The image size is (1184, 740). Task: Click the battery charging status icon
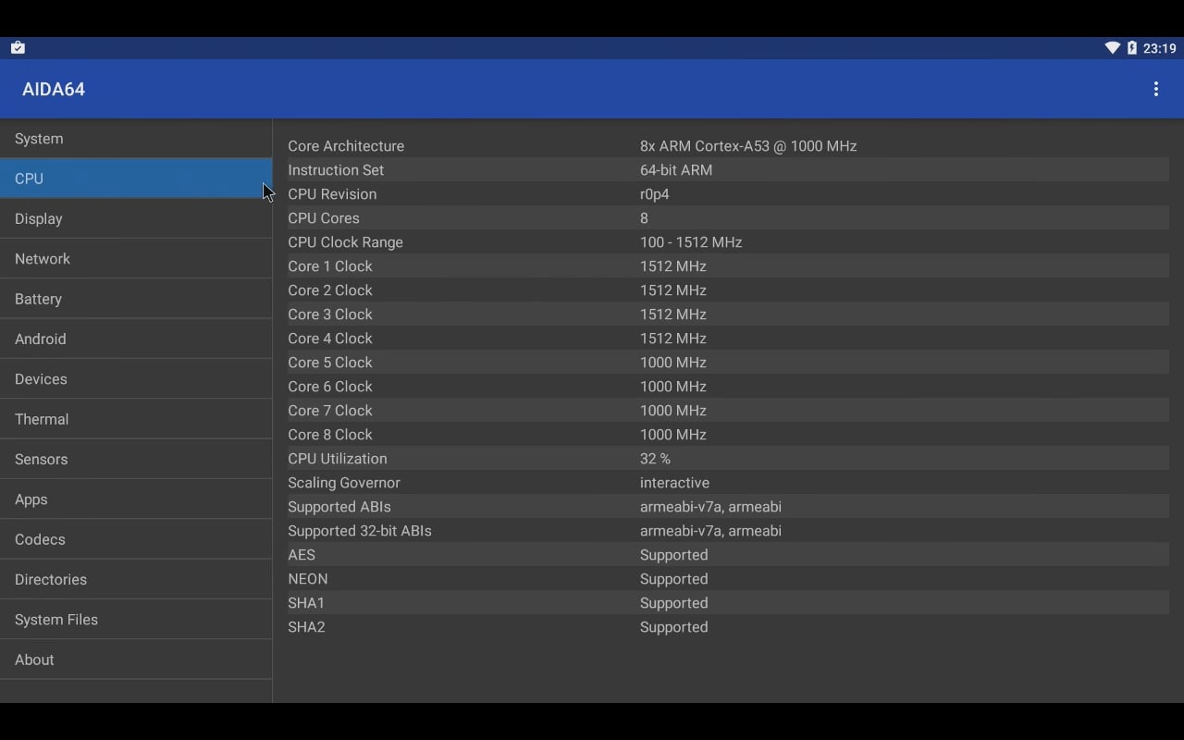pos(1131,48)
